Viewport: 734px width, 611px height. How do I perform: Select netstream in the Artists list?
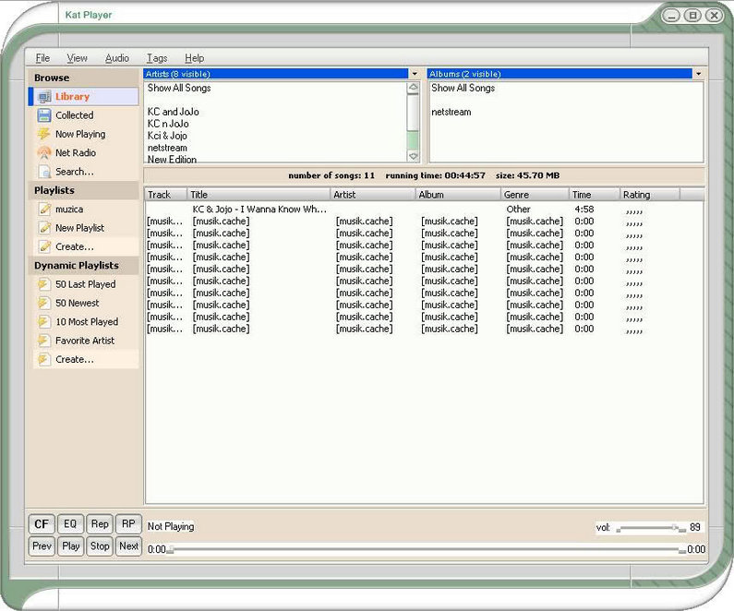[167, 148]
